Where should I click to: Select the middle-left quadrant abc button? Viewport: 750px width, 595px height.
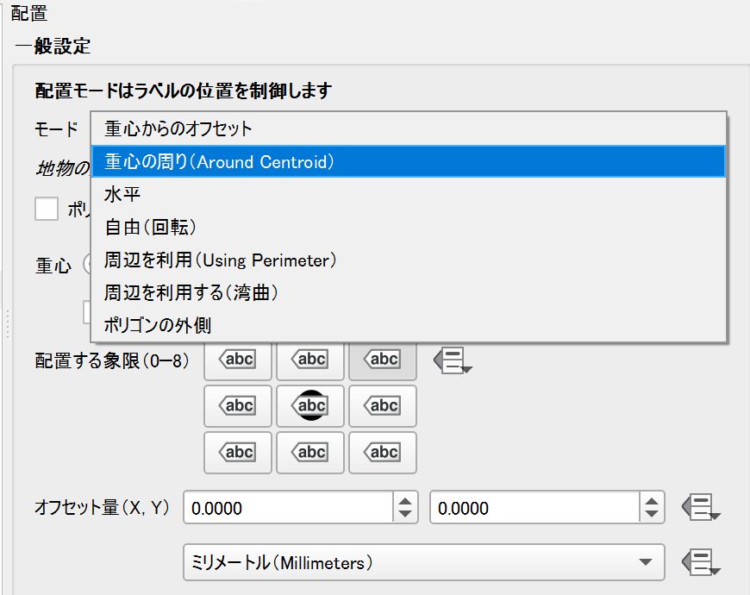[x=238, y=405]
